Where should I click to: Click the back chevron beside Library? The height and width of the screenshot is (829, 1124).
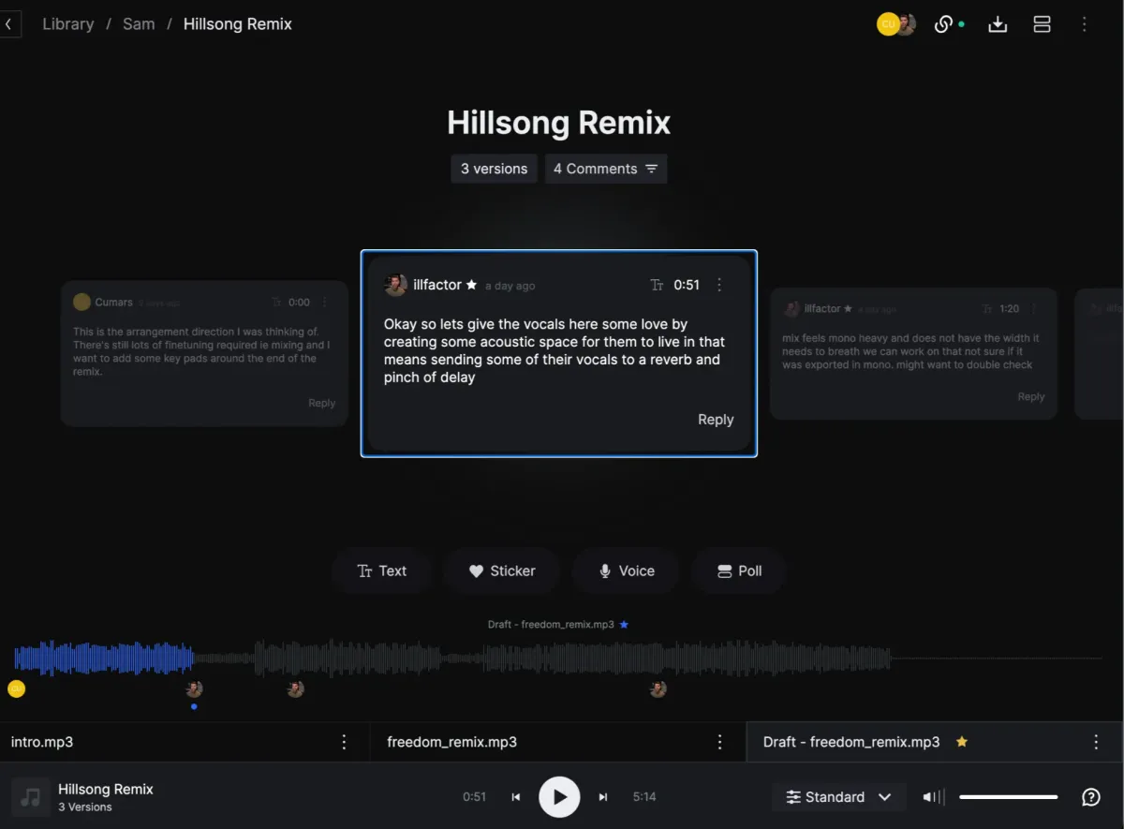[8, 24]
